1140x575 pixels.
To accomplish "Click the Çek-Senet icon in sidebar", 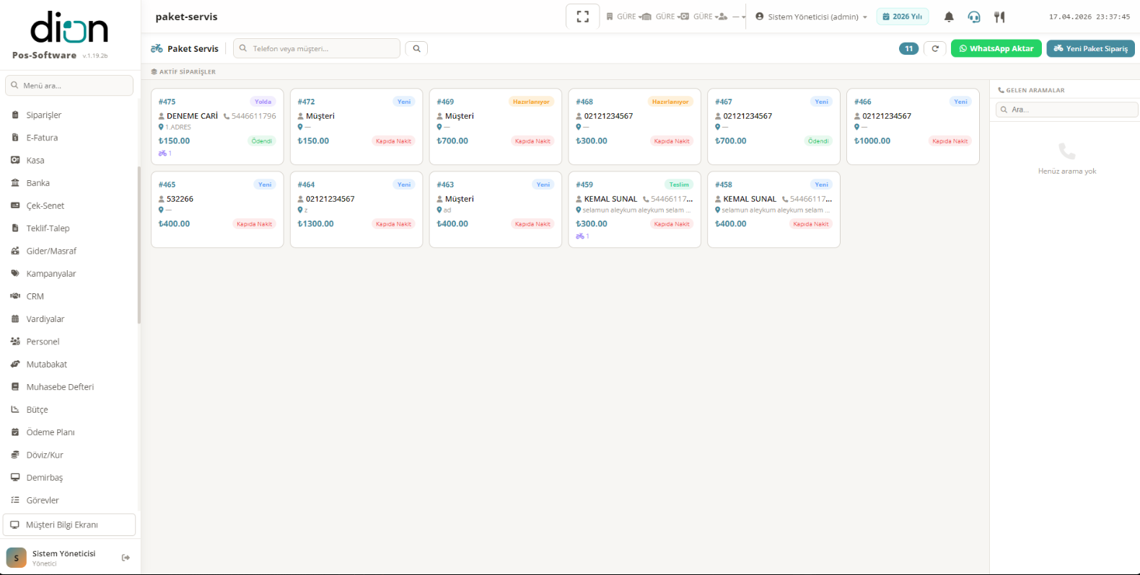I will (15, 205).
